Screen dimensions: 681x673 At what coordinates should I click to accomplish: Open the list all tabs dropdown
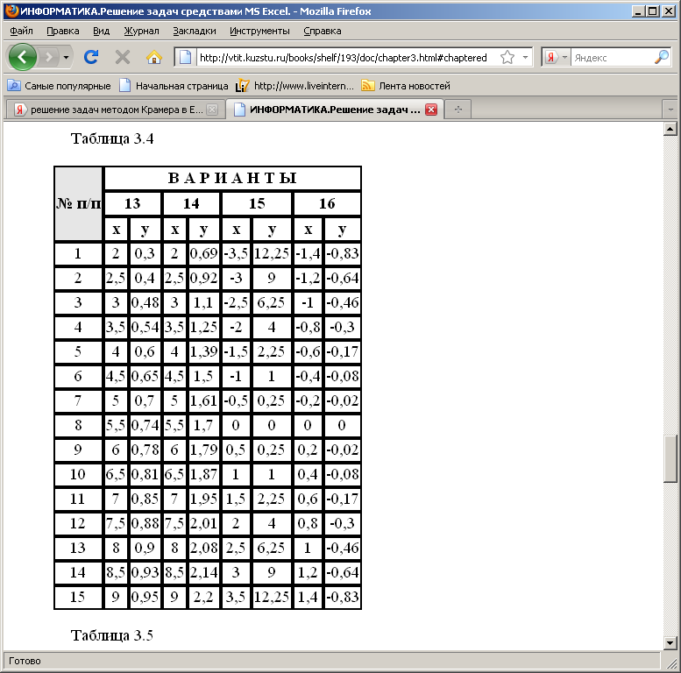point(670,110)
